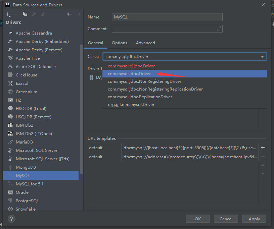The image size is (274, 229).
Task: Click the Add (+) data source icon
Action: pyautogui.click(x=8, y=14)
